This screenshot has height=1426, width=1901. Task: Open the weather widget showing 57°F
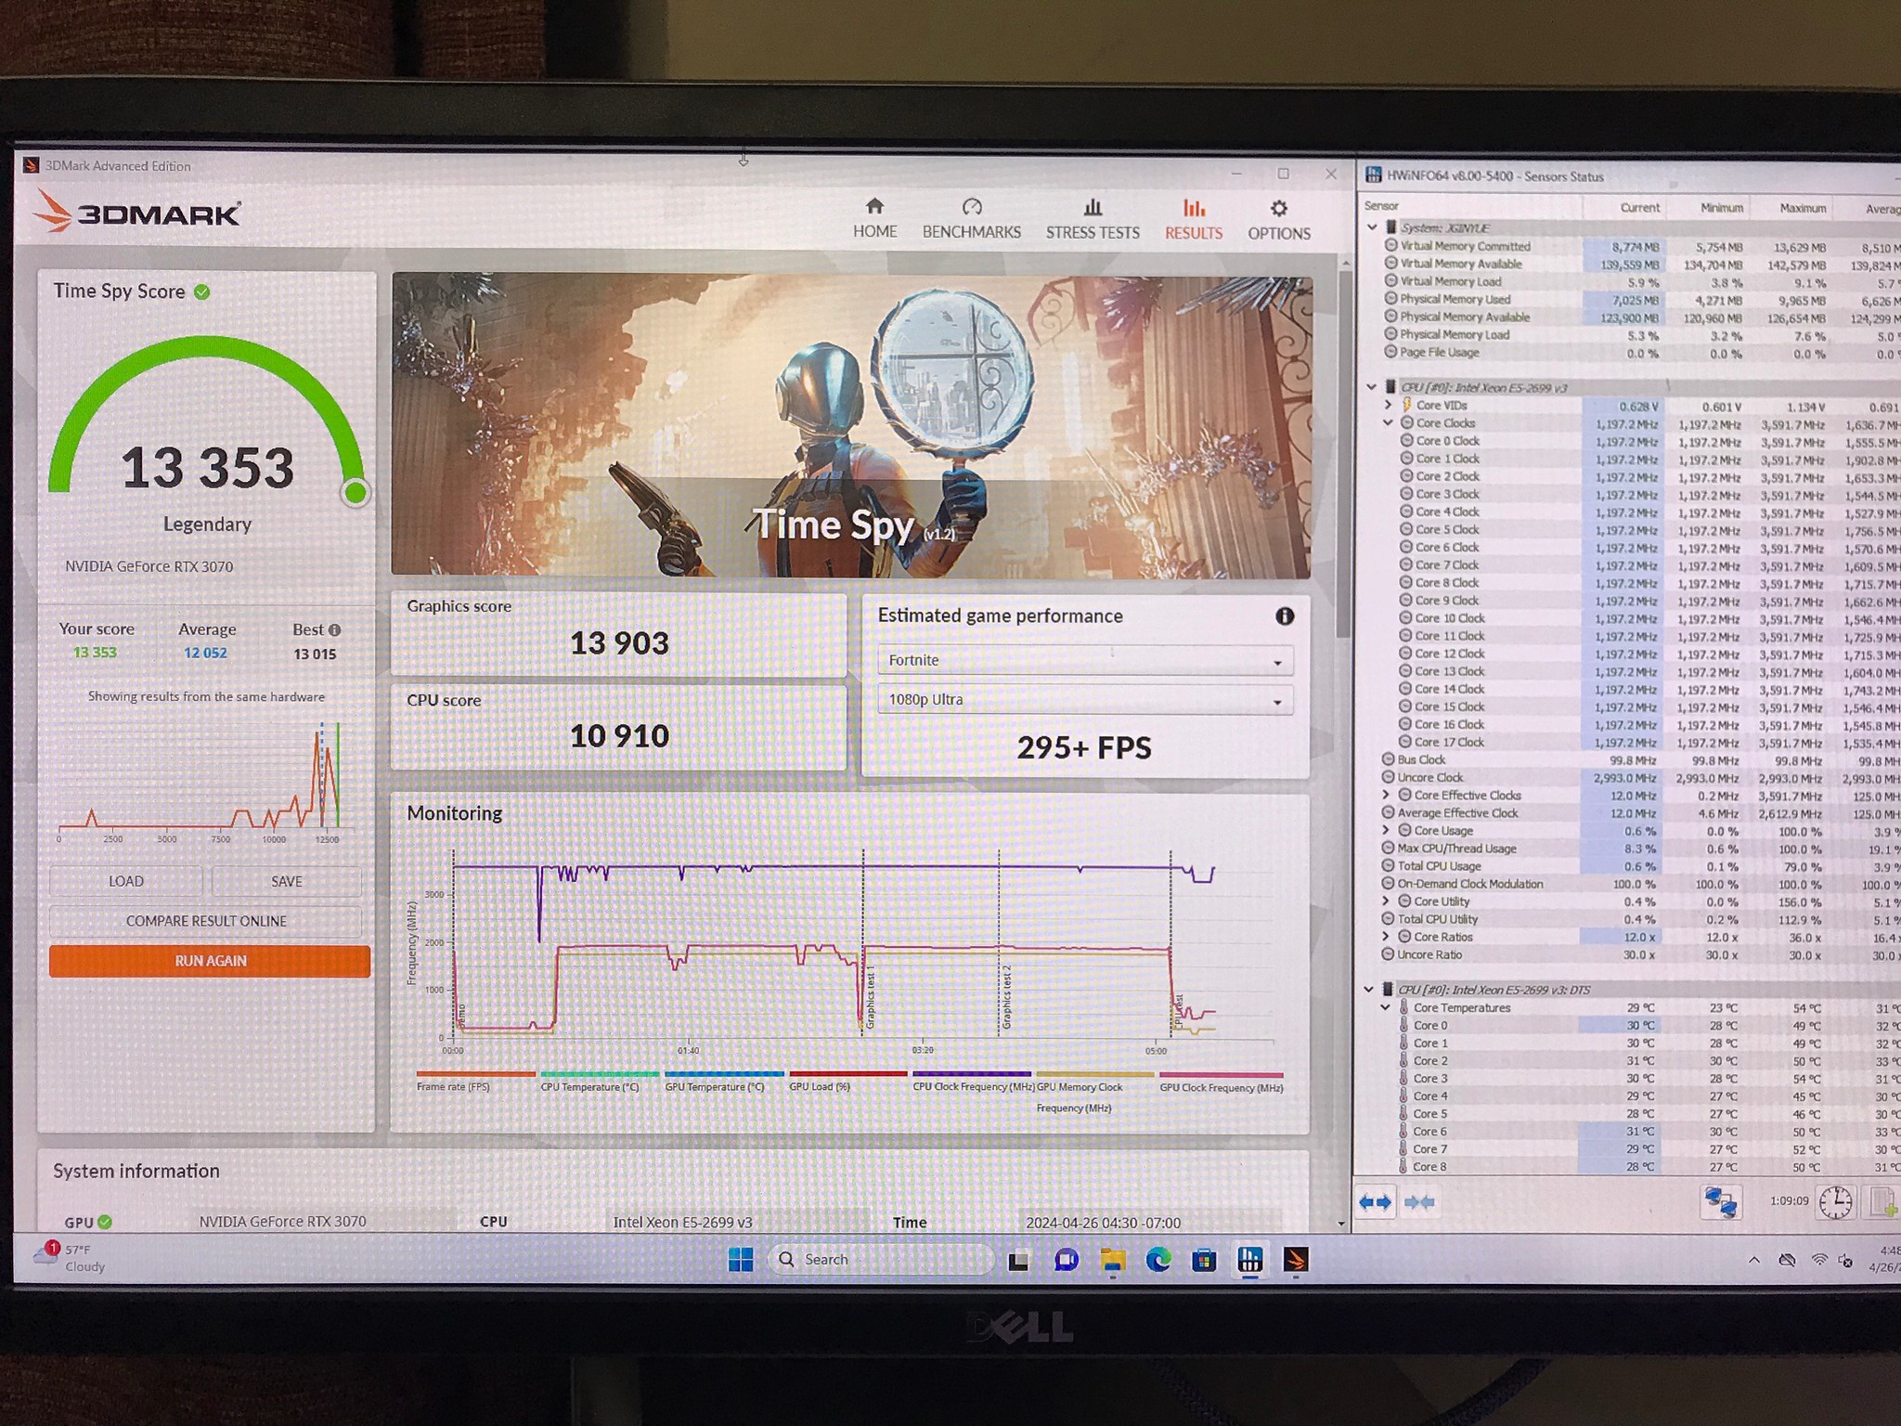(x=70, y=1258)
